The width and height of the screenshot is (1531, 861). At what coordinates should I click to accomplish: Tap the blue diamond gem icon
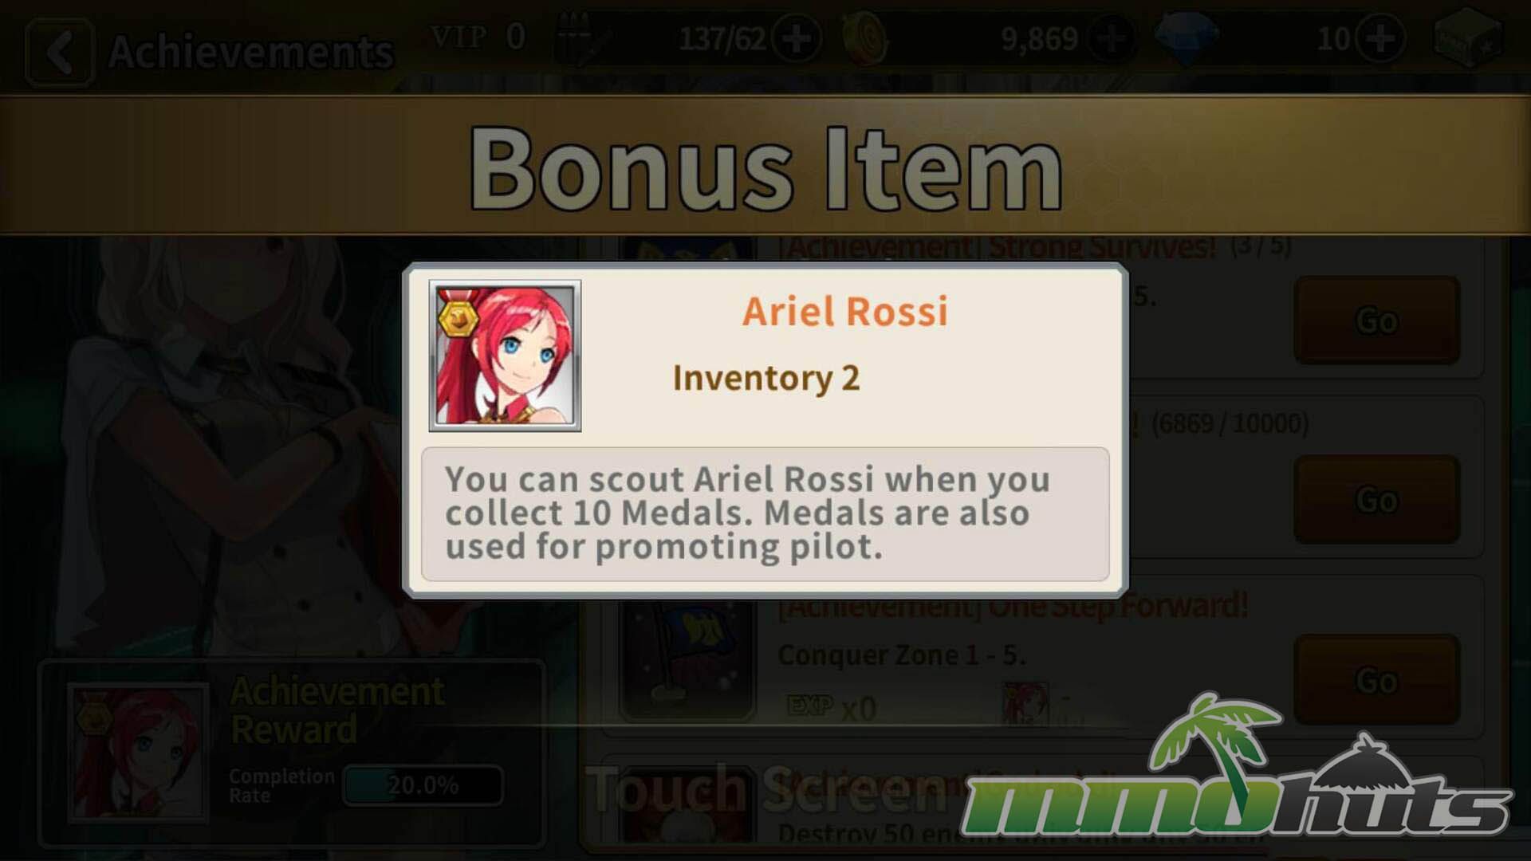click(1187, 38)
